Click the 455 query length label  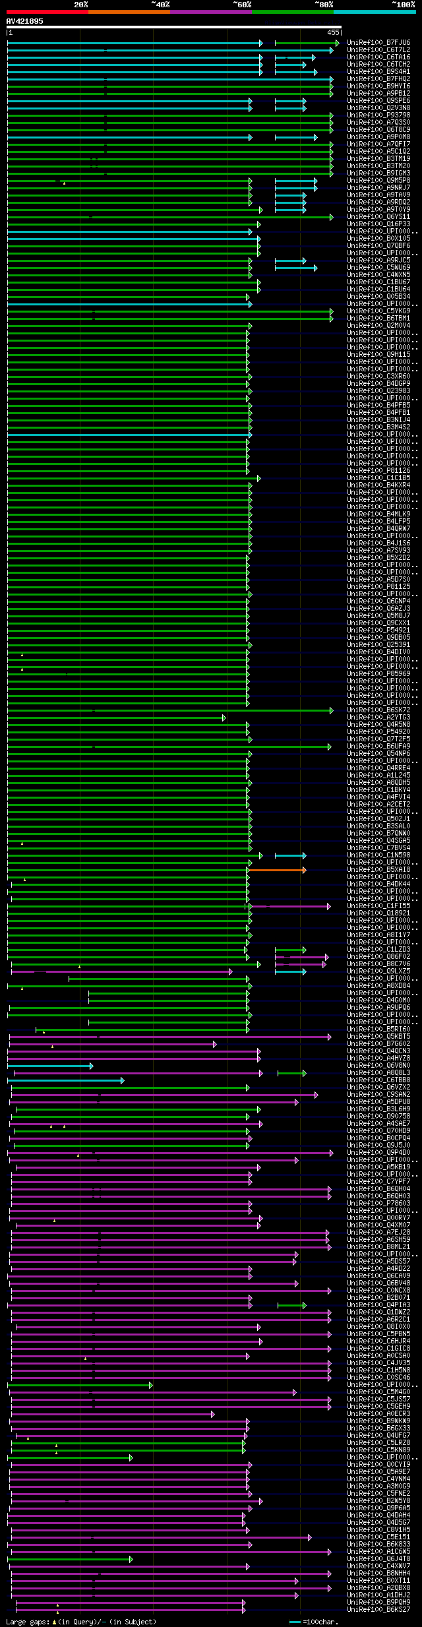tap(333, 32)
